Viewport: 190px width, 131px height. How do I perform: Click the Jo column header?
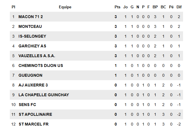pyautogui.click(x=125, y=7)
